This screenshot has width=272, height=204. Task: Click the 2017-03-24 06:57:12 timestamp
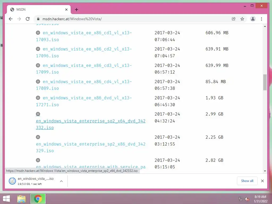click(167, 69)
